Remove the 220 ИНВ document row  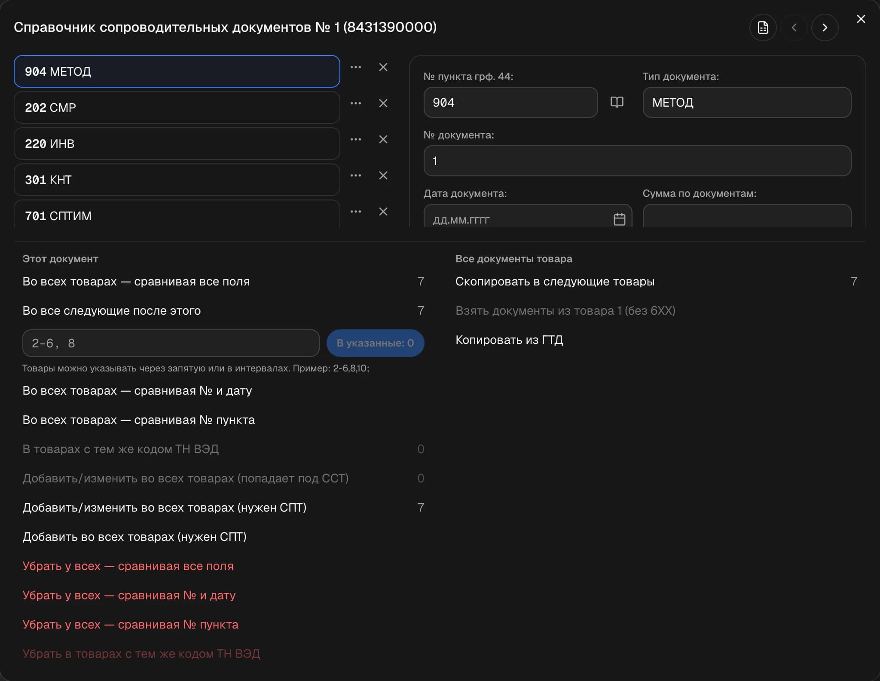[383, 139]
